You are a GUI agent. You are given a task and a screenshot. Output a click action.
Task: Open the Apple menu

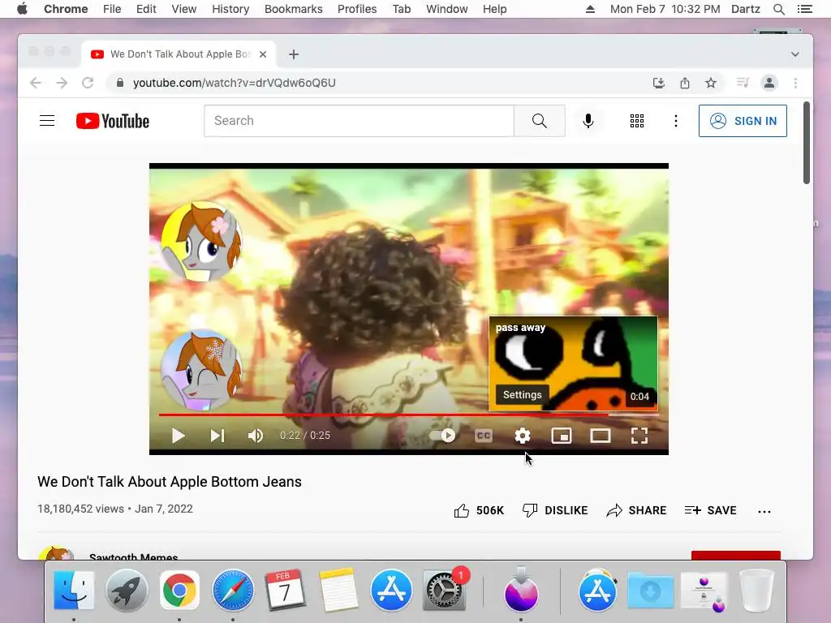coord(22,9)
